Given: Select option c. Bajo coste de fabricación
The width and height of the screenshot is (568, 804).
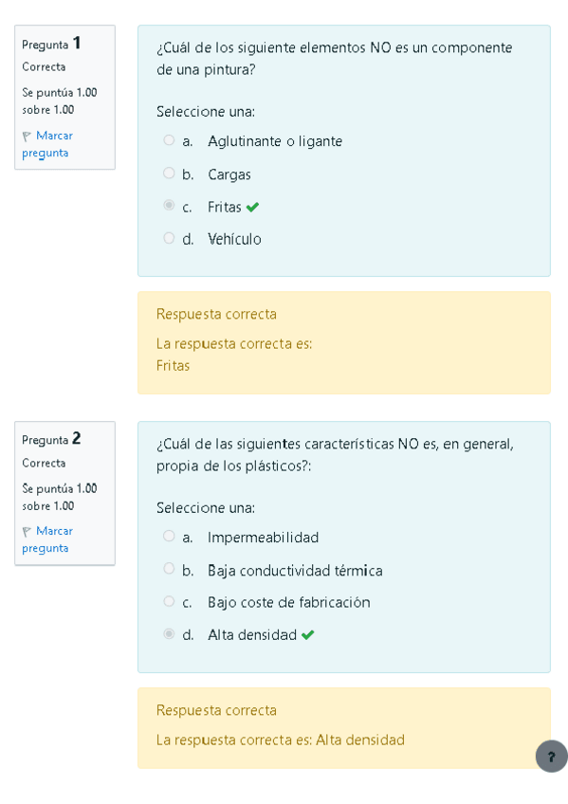Looking at the screenshot, I should [x=169, y=602].
